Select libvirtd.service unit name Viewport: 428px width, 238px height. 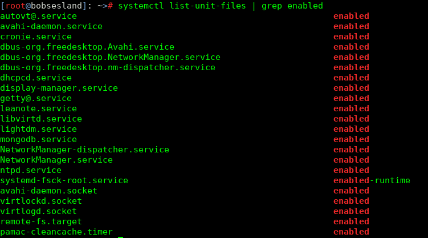41,119
